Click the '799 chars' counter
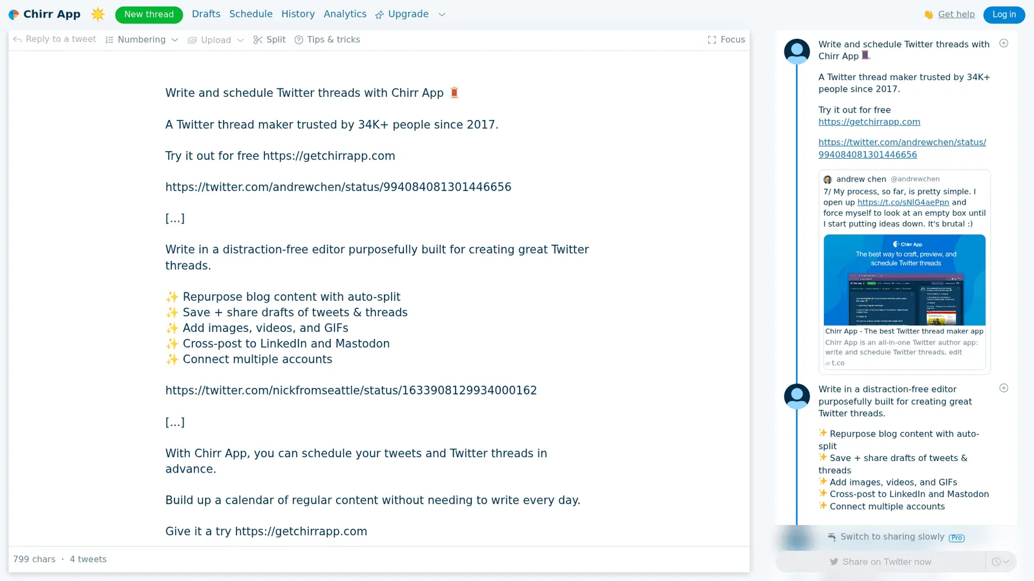 (x=34, y=559)
